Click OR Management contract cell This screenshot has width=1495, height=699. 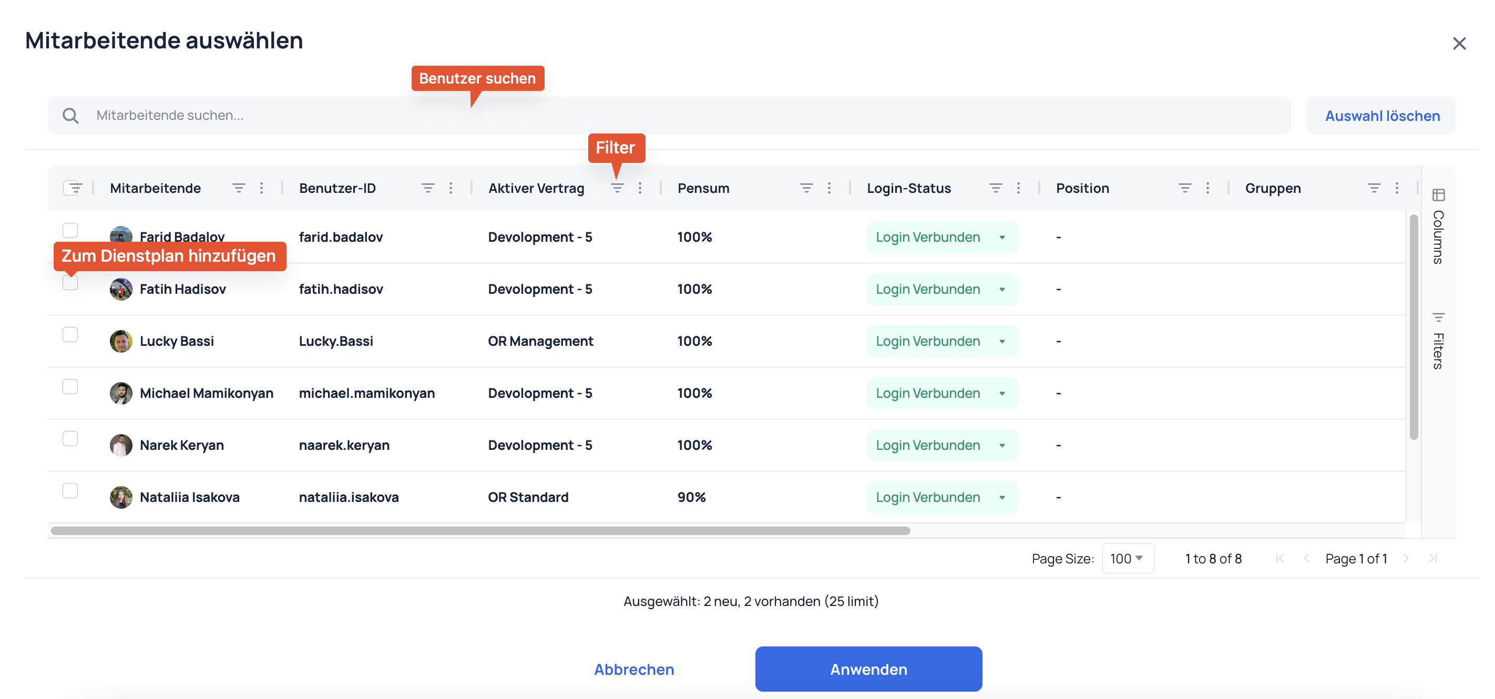click(x=540, y=341)
